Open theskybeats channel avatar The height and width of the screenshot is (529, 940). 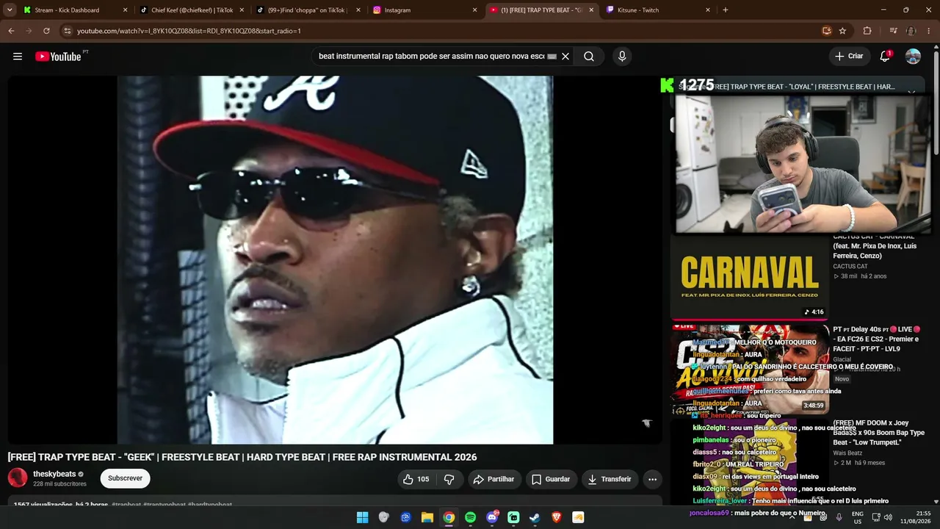tap(18, 478)
